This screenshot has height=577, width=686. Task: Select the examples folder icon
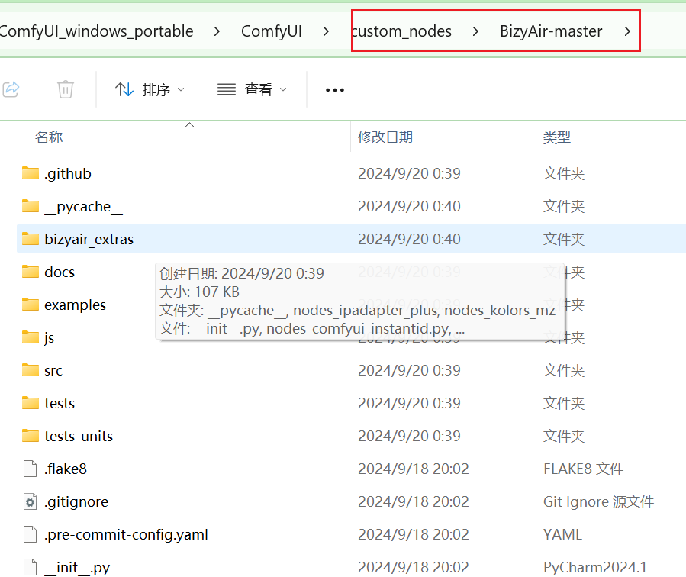(31, 305)
